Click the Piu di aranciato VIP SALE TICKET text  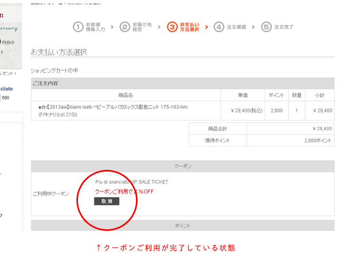coord(131,182)
